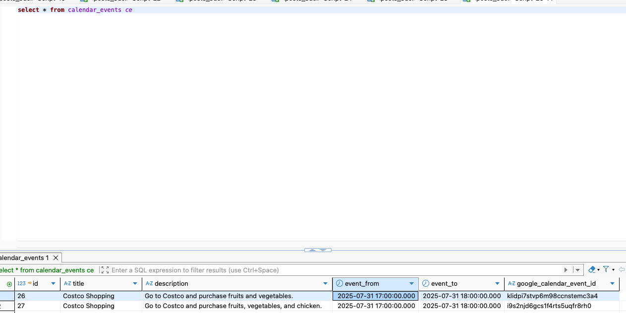
Task: Open the dropdown next to the eraser icon
Action: [598, 269]
